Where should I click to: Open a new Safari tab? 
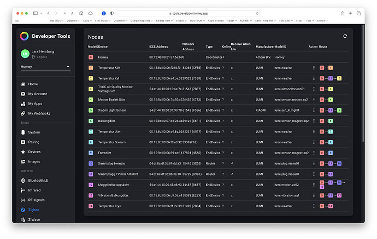point(350,13)
